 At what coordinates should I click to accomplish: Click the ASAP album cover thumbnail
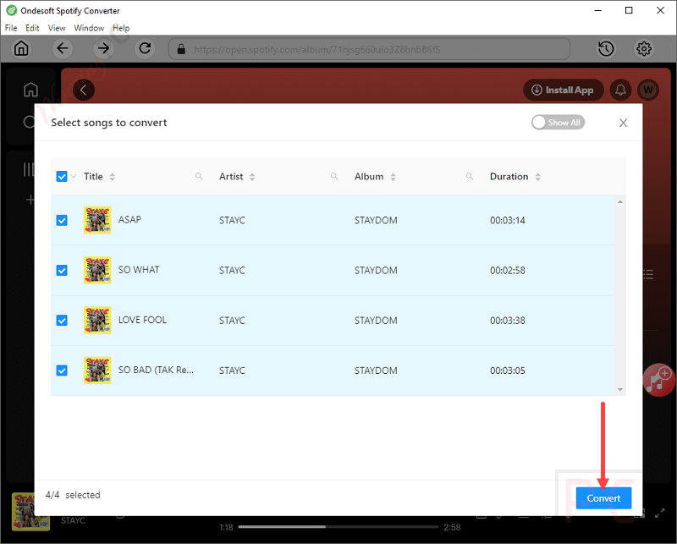coord(97,220)
